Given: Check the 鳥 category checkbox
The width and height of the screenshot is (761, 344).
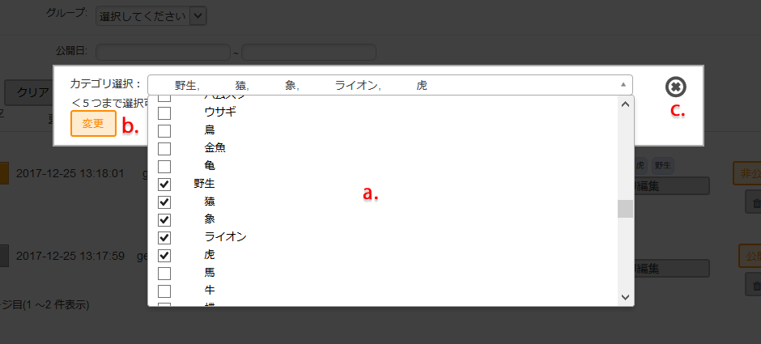Looking at the screenshot, I should coord(164,130).
